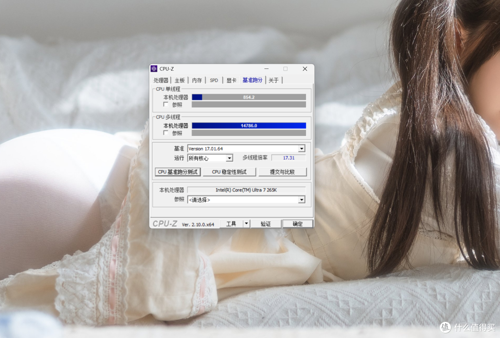Start the CPU 基准跑分测试 button
Image resolution: width=500 pixels, height=338 pixels.
[178, 172]
